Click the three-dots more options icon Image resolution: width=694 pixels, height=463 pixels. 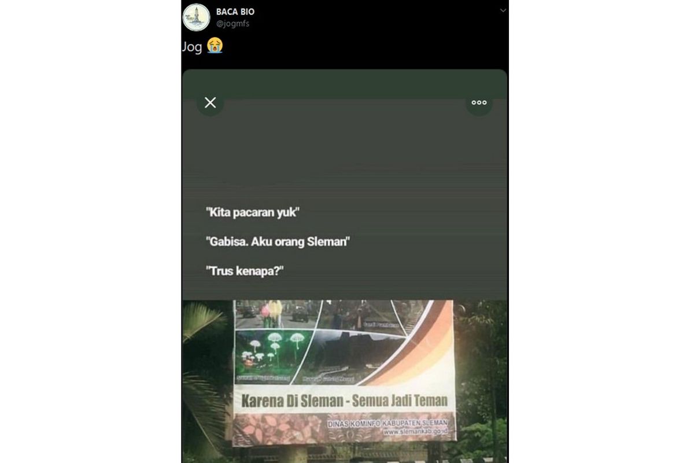click(479, 102)
